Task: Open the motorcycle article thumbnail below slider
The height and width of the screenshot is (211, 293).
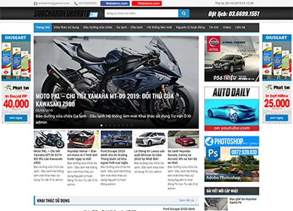Action: click(50, 139)
